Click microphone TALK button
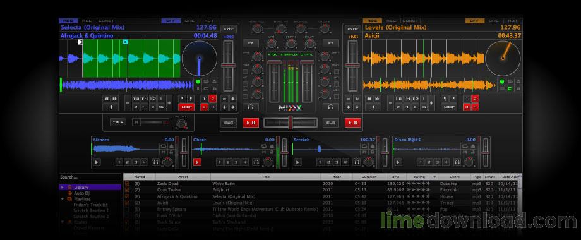The width and height of the screenshot is (581, 240). (118, 122)
